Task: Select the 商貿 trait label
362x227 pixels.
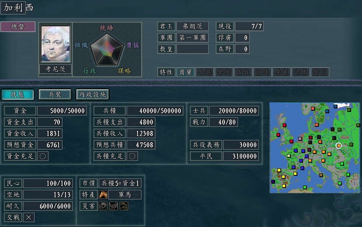Action: click(x=186, y=72)
